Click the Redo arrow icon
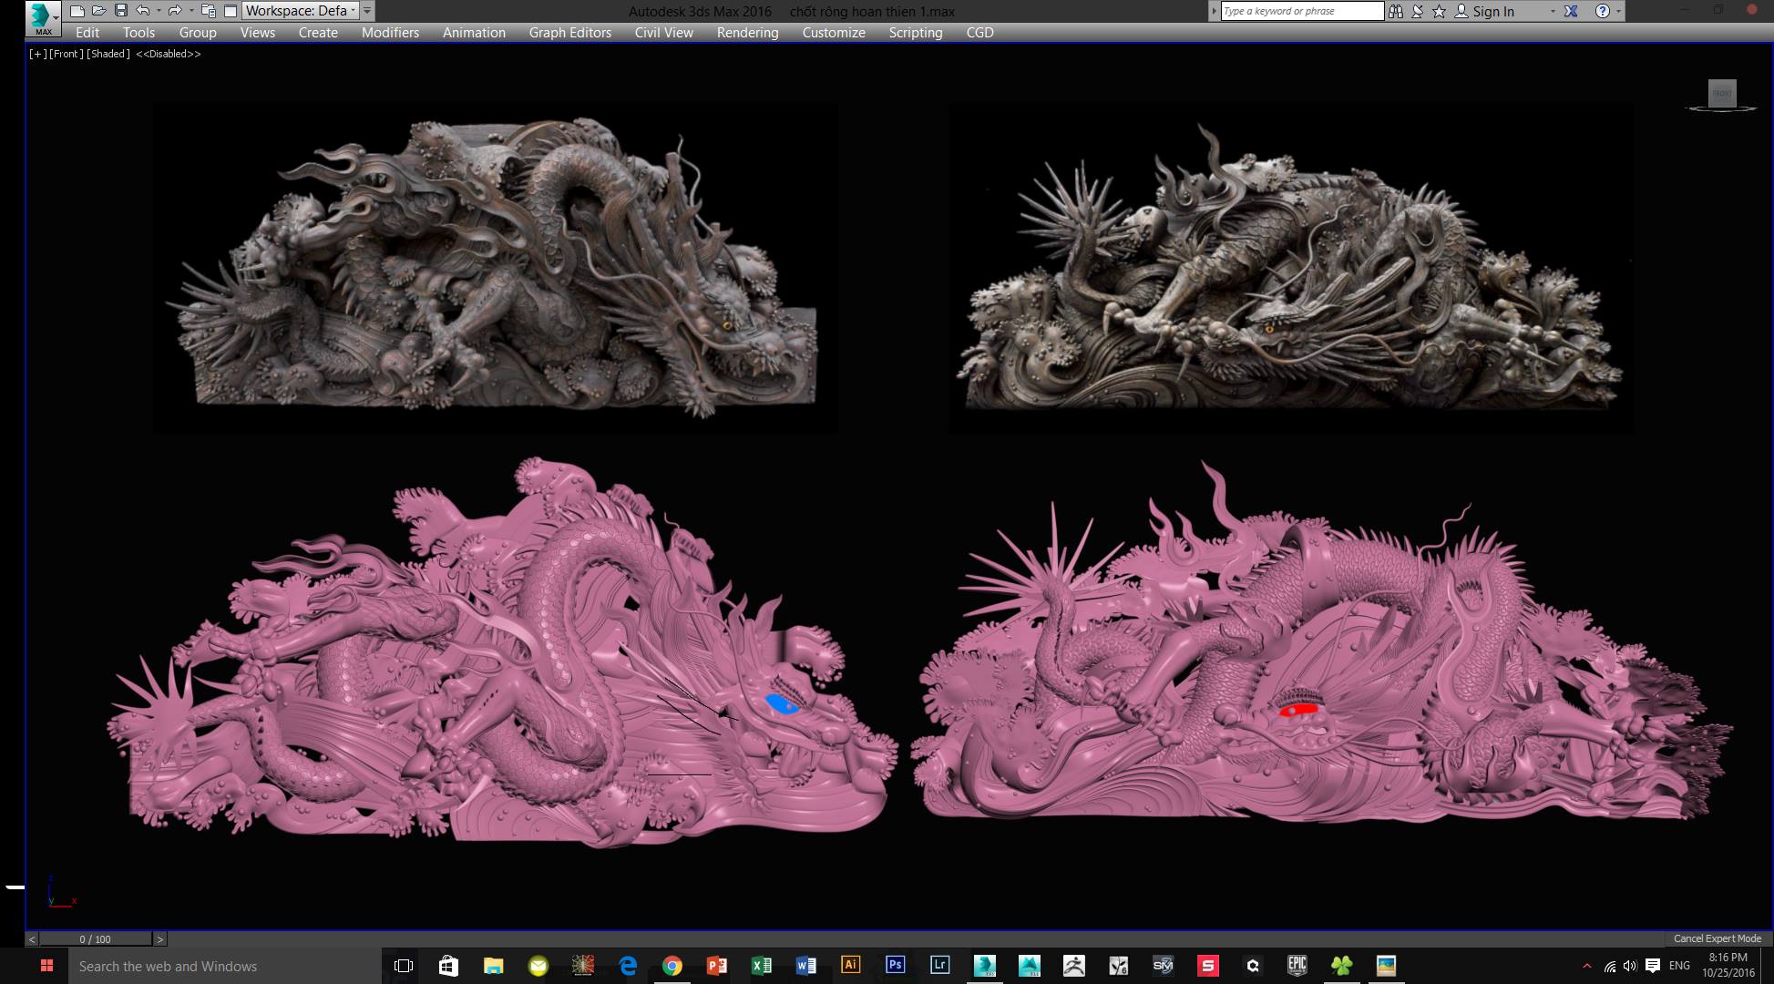The width and height of the screenshot is (1774, 984). (175, 11)
